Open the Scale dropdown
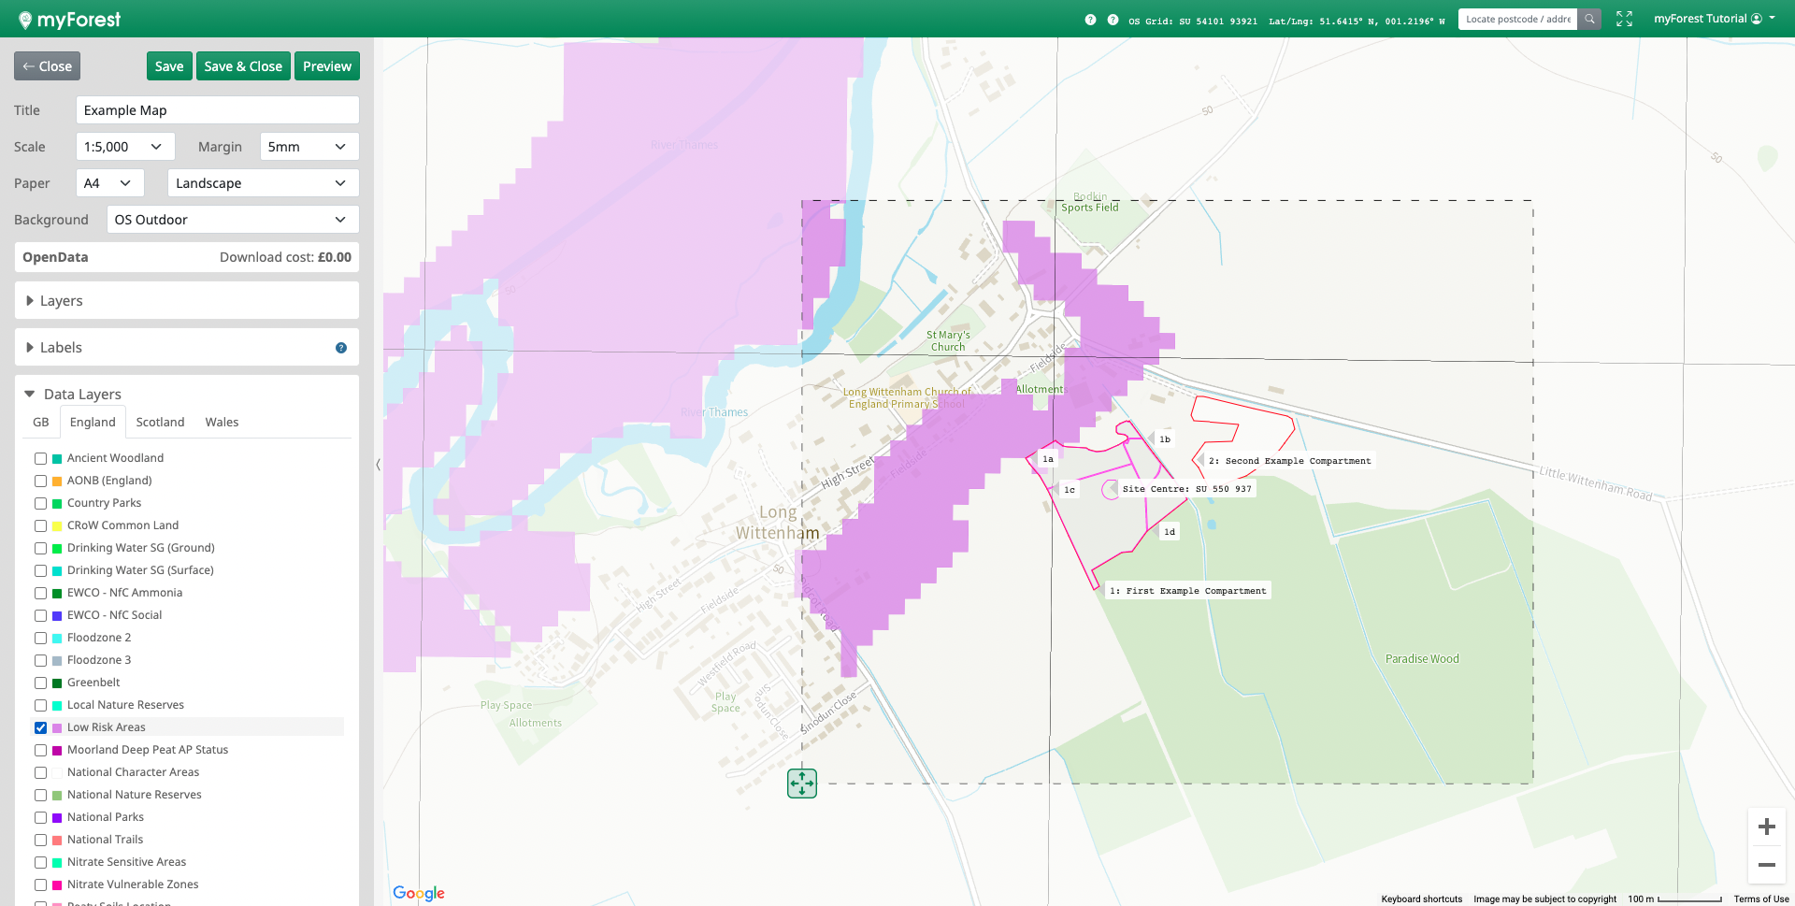The image size is (1795, 906). pyautogui.click(x=122, y=147)
